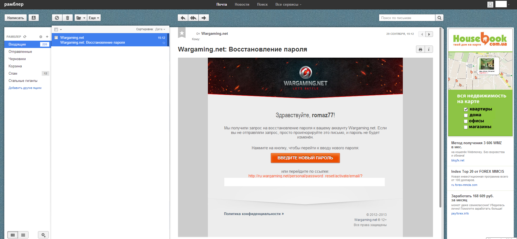The image size is (517, 239).
Task: Switch to column layout view icon
Action: 12,235
